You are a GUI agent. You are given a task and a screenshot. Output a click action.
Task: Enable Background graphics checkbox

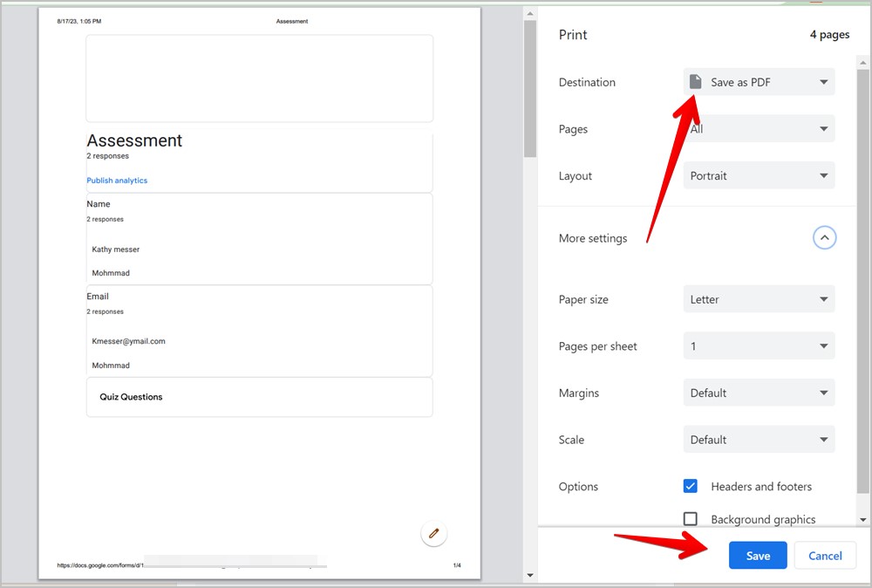(690, 519)
